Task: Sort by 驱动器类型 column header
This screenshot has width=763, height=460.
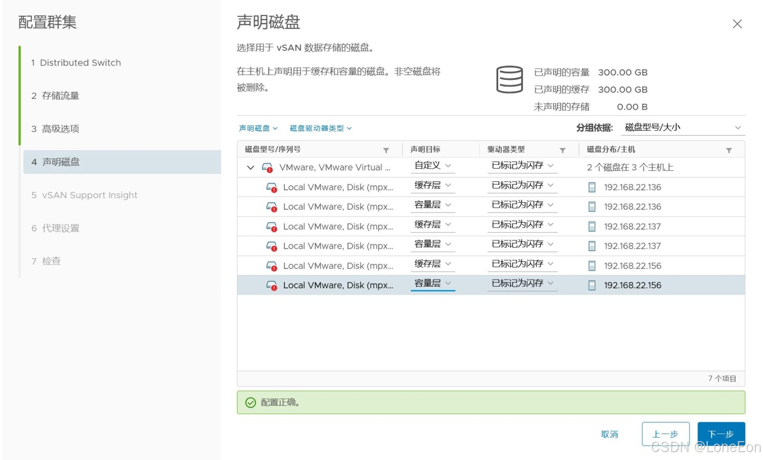Action: point(506,150)
